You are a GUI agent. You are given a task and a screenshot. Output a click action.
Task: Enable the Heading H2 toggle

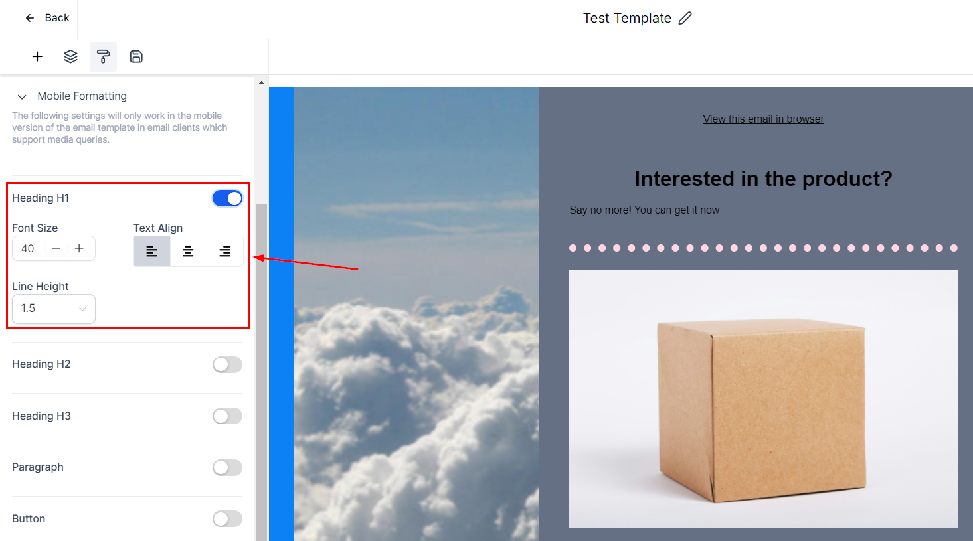pos(227,364)
